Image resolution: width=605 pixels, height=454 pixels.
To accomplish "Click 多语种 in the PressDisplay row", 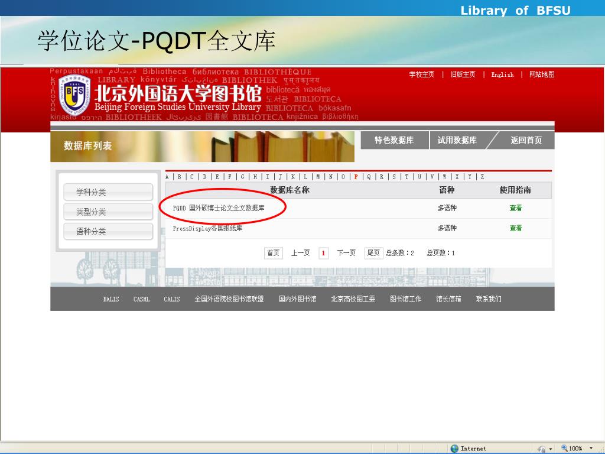I will coord(447,228).
